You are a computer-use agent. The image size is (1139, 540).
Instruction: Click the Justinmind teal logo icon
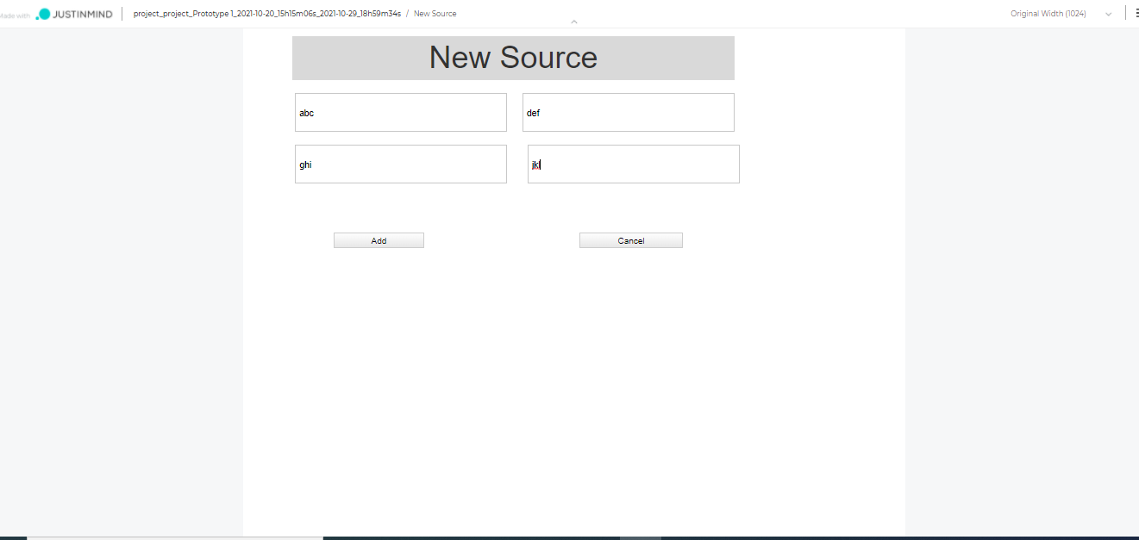pyautogui.click(x=43, y=14)
